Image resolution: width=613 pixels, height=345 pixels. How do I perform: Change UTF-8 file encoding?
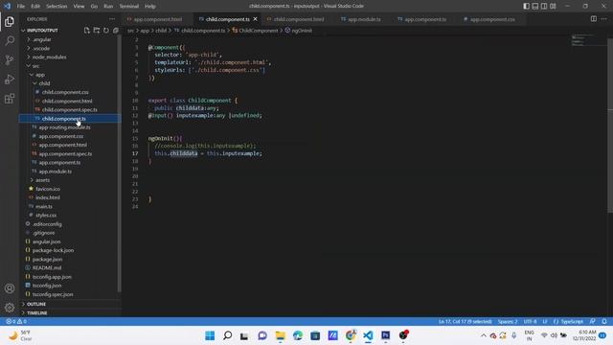530,321
